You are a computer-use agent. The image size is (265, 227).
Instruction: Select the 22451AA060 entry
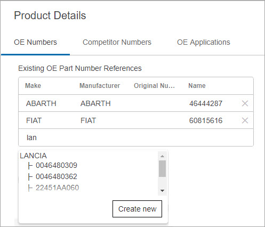point(57,188)
